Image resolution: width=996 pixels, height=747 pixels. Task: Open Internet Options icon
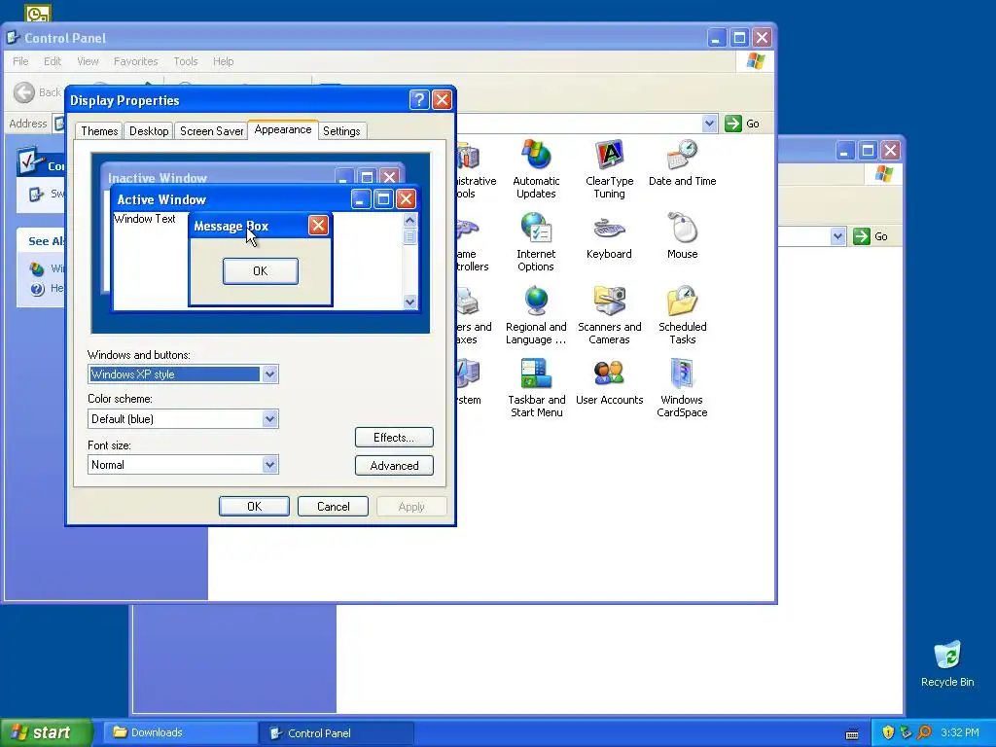tap(536, 242)
